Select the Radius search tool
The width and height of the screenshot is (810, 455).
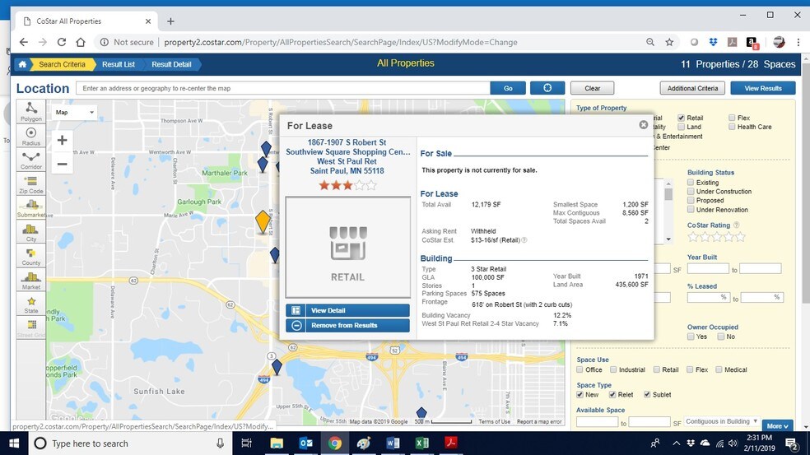30,136
